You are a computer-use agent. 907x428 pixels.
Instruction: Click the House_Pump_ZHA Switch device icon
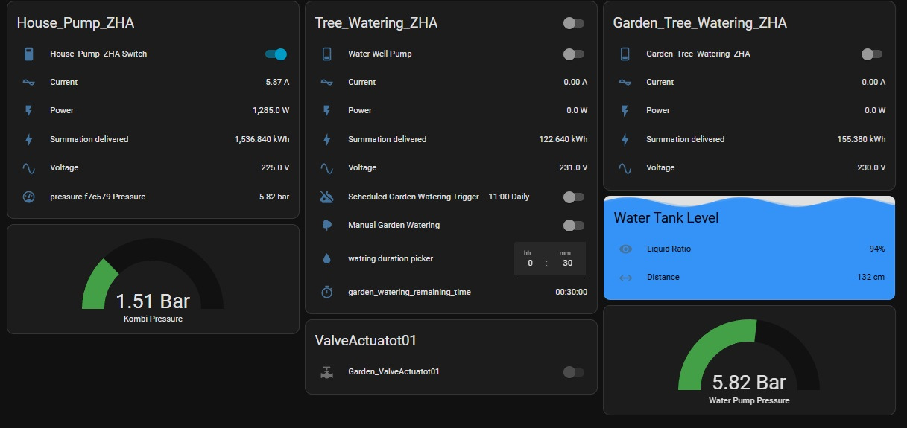[x=28, y=54]
